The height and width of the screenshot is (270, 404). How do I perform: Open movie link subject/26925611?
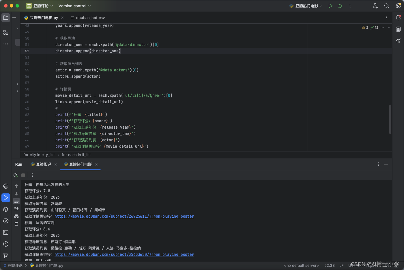point(124,216)
